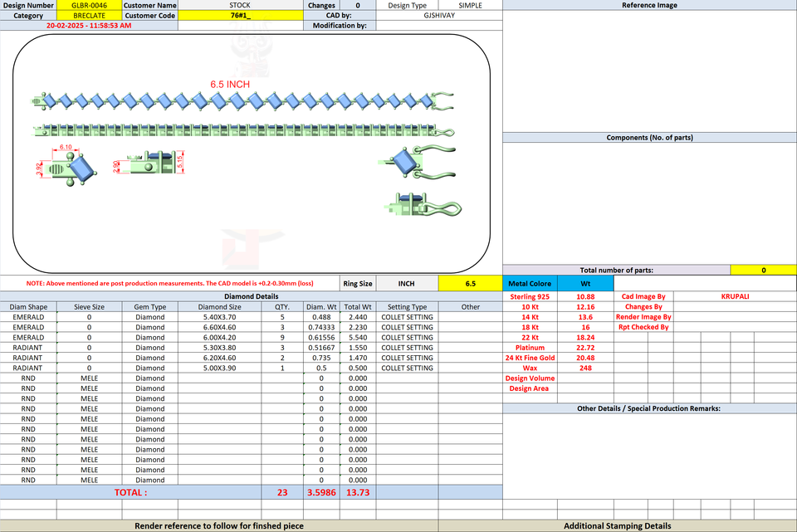Select the Design Number cell GLBR-0046
This screenshot has width=797, height=532.
point(89,5)
